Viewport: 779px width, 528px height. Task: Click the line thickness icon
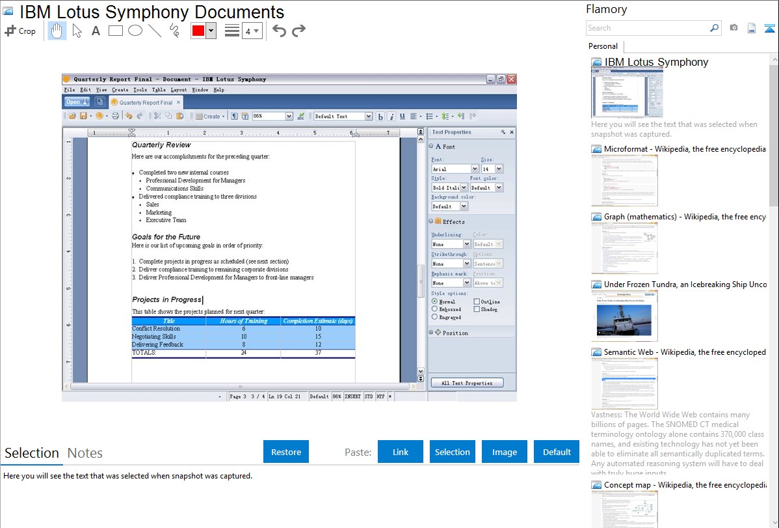tap(232, 31)
